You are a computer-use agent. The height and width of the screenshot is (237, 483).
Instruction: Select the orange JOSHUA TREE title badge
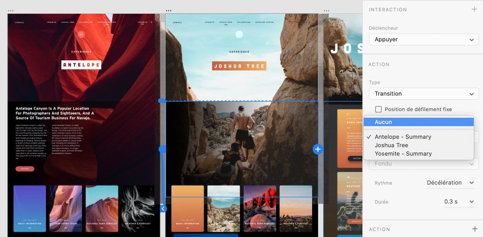coord(239,66)
